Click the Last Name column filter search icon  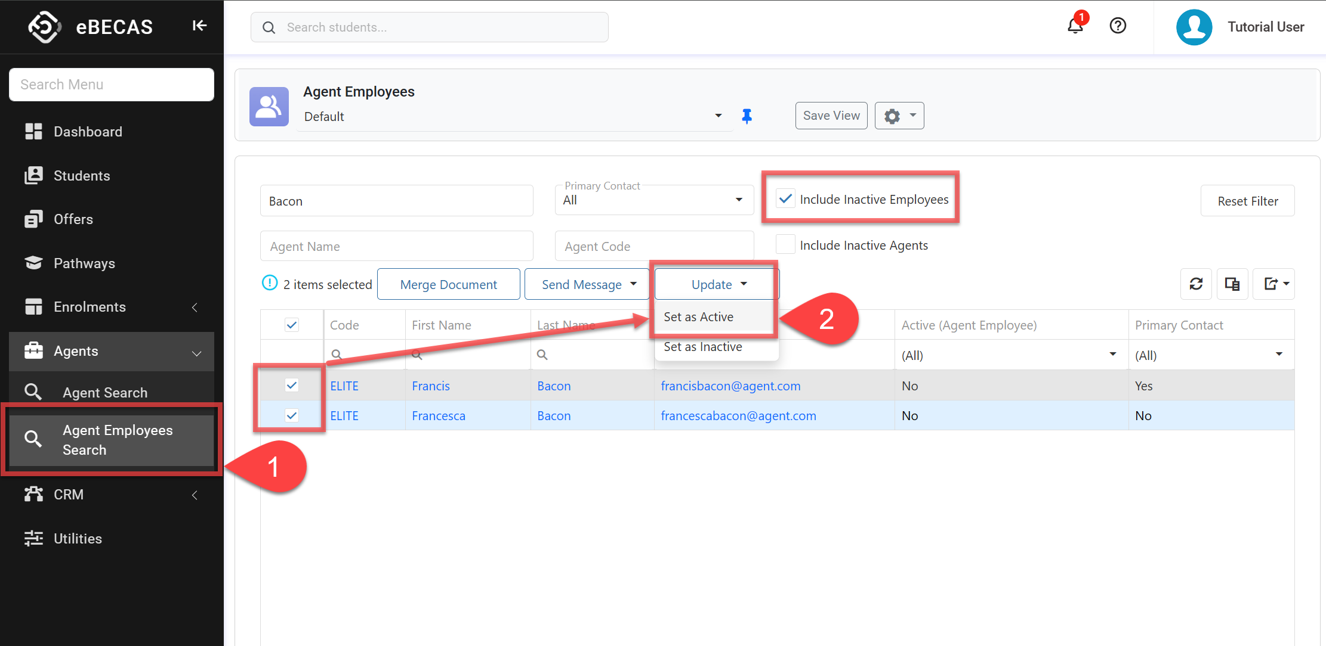(x=542, y=355)
